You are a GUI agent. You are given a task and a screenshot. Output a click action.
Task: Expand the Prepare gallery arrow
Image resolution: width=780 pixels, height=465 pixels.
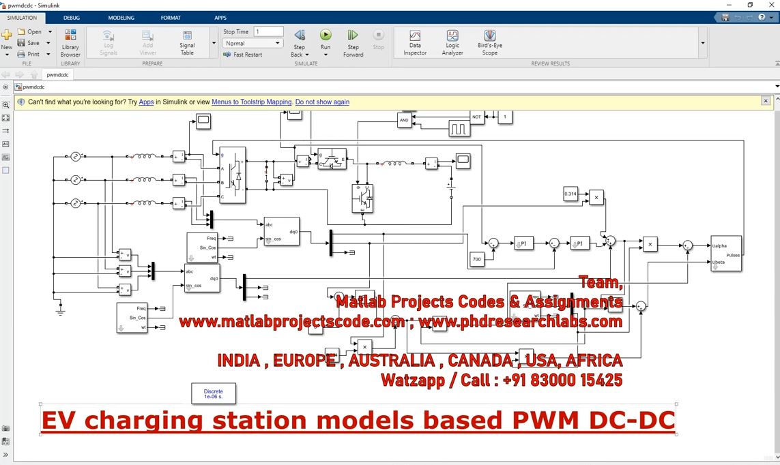point(214,43)
